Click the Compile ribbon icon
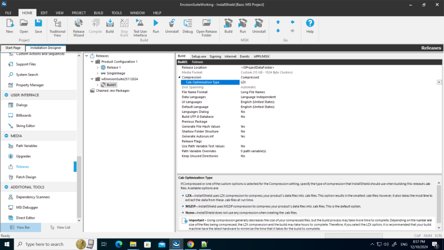This screenshot has width=444, height=250. (95, 26)
